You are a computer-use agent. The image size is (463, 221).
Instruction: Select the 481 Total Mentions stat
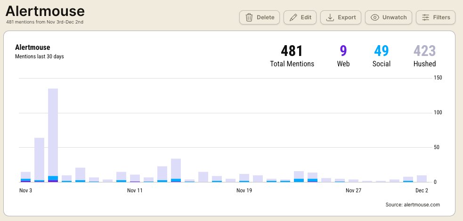pyautogui.click(x=292, y=51)
